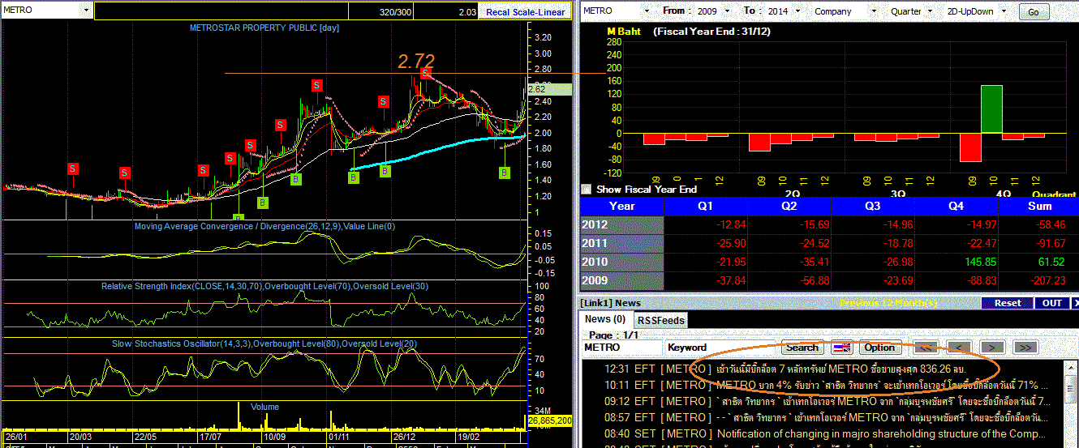
Task: Click the Recal Scale-Linear button
Action: 526,12
